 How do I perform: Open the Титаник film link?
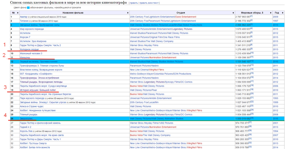coord(24,21)
